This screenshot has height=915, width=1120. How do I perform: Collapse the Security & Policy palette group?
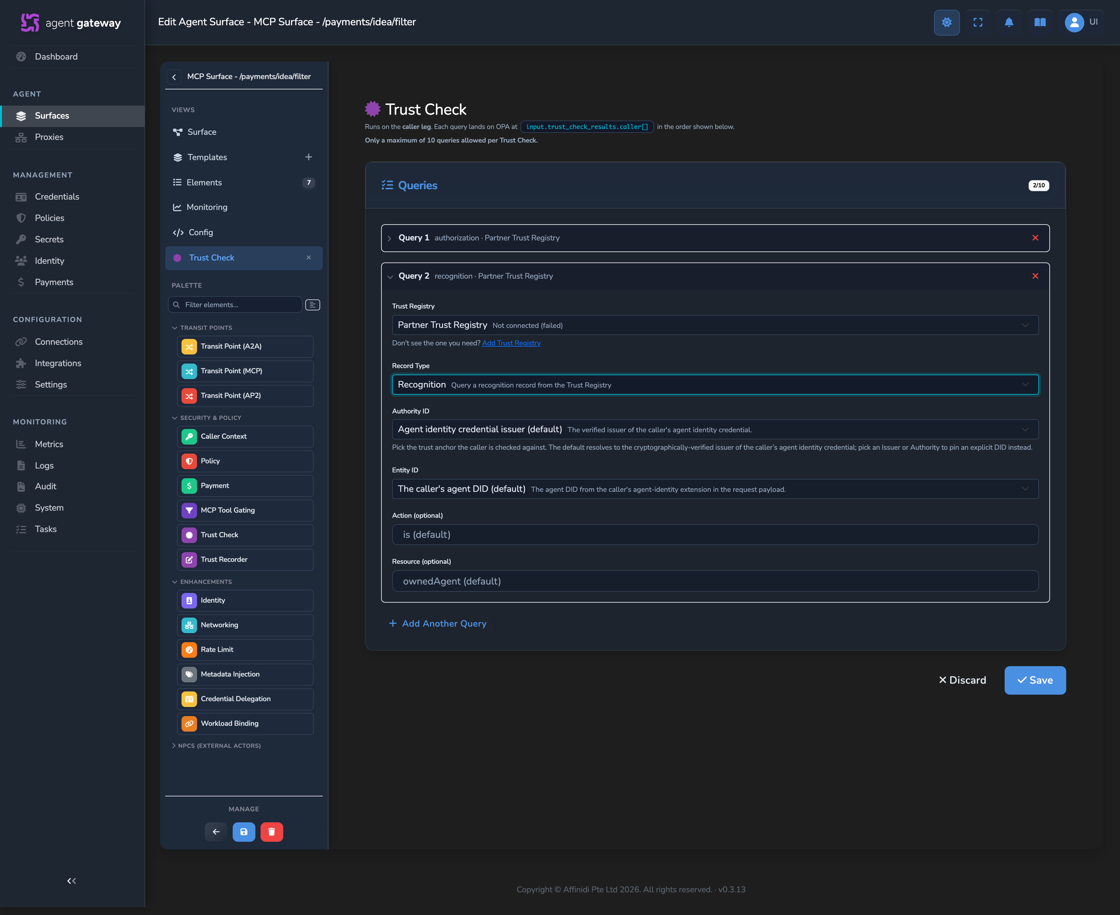coord(207,418)
